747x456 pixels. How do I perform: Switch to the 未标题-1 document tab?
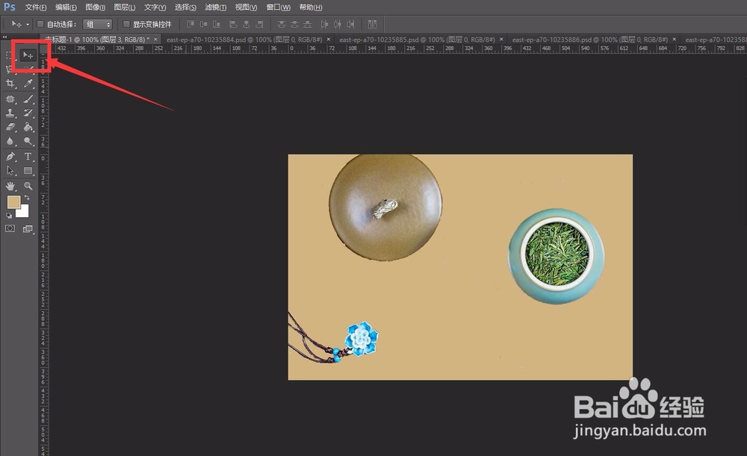pos(97,40)
